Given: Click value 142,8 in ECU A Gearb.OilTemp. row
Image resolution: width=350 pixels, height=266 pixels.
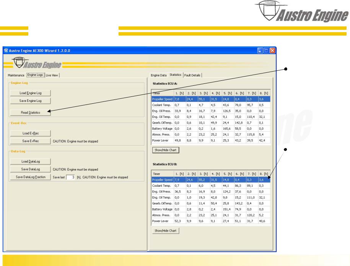Looking at the screenshot, I should [x=239, y=123].
